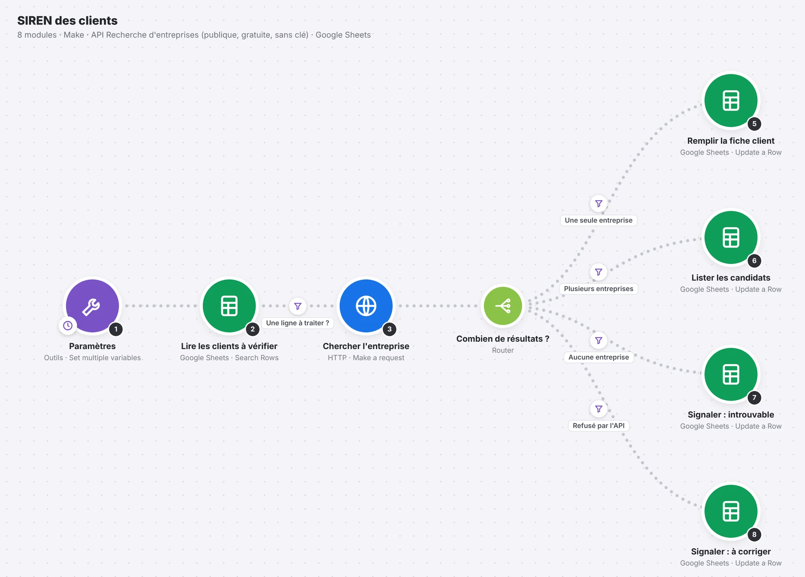This screenshot has width=805, height=577.
Task: Click the module number 8 badge
Action: 754,534
